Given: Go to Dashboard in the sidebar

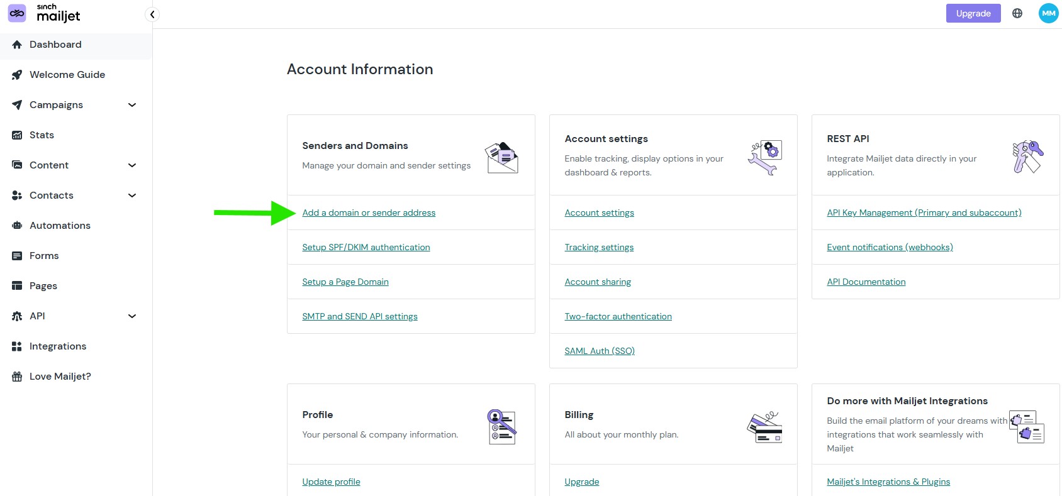Looking at the screenshot, I should point(55,45).
